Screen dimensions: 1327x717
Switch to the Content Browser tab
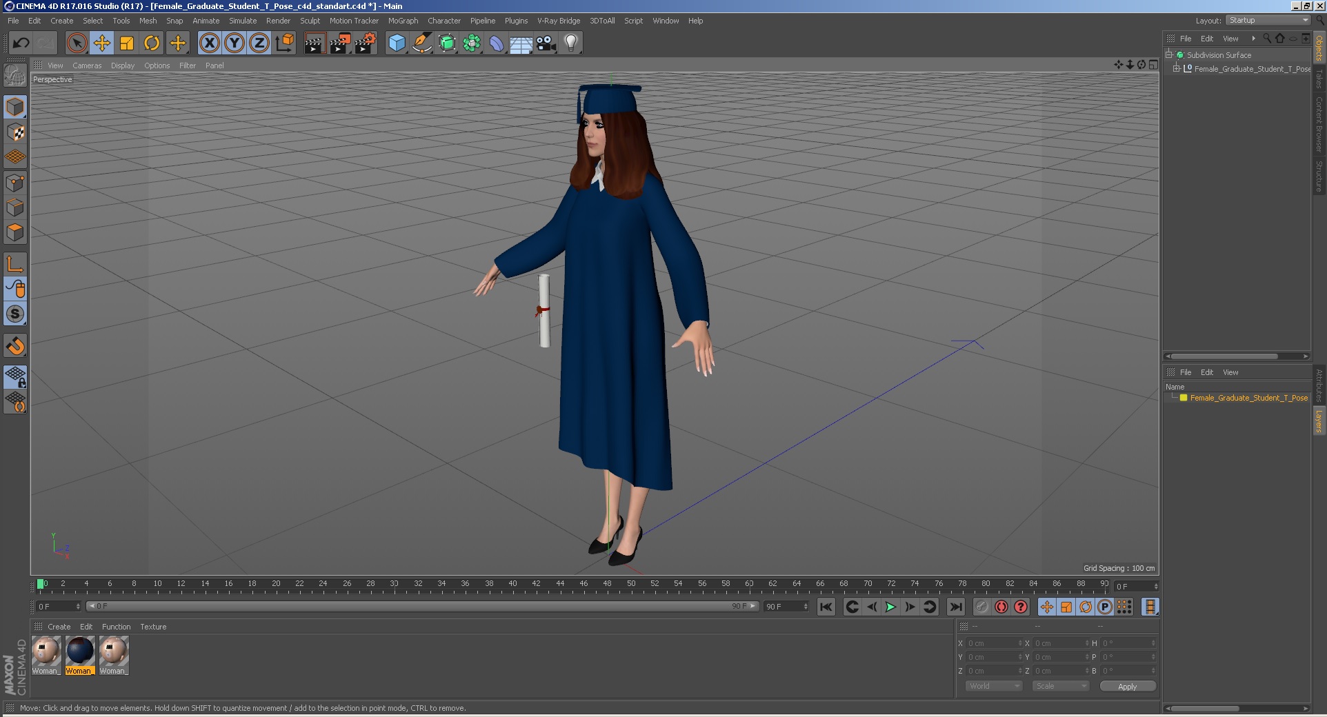1319,124
